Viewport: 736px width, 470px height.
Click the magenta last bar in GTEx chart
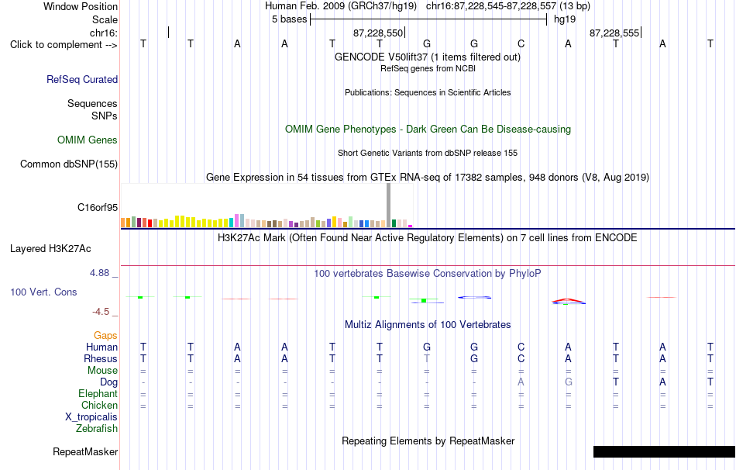[411, 226]
